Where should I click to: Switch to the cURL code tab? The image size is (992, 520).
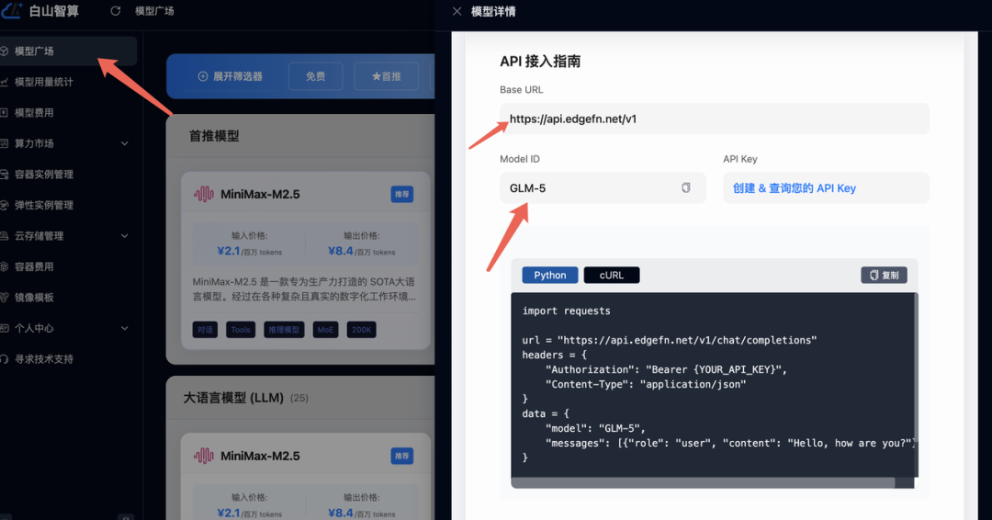[x=611, y=276]
